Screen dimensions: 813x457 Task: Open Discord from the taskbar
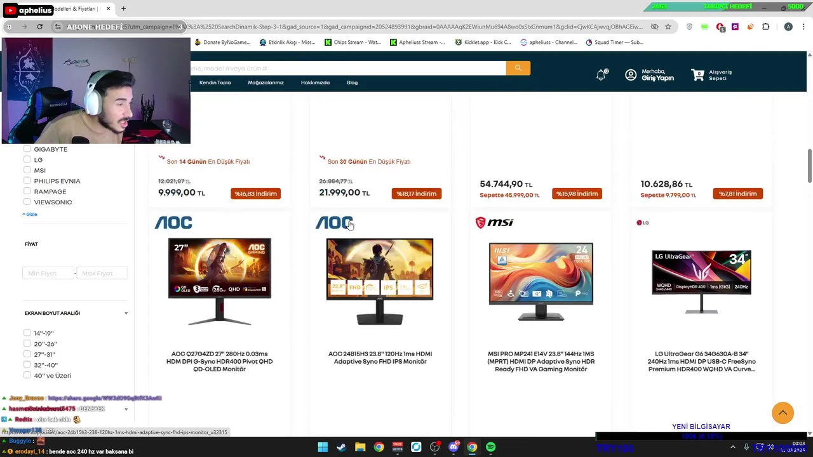453,447
